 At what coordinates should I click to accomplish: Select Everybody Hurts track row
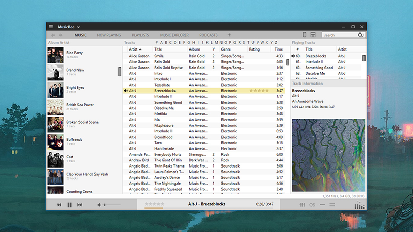click(204, 154)
